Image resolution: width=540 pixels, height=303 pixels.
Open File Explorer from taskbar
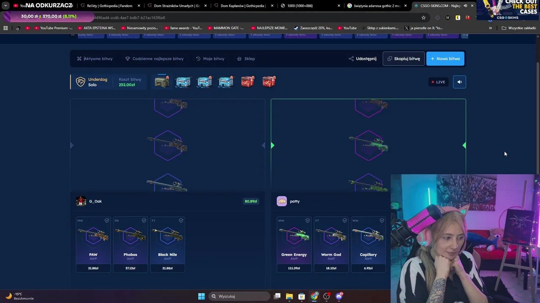pyautogui.click(x=289, y=296)
